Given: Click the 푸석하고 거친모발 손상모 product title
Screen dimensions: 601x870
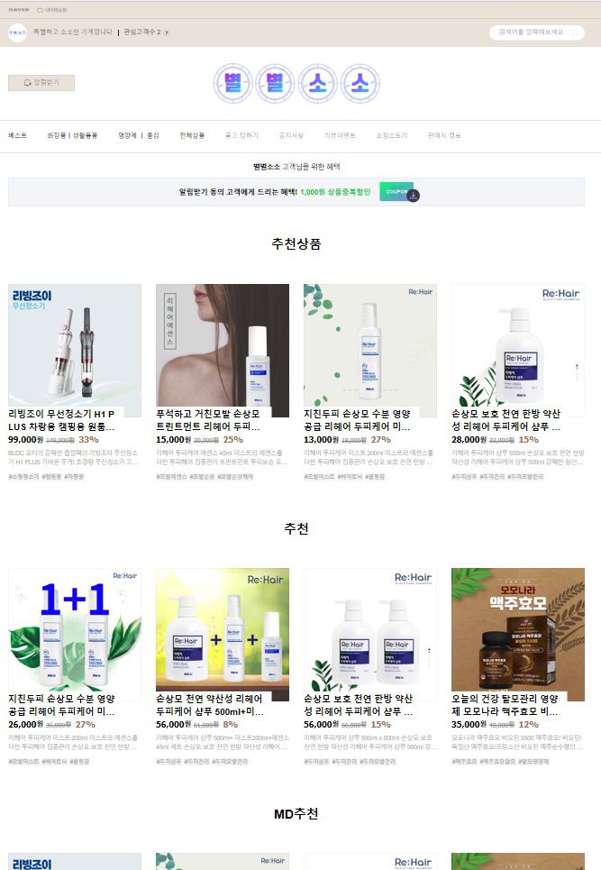Looking at the screenshot, I should [208, 420].
